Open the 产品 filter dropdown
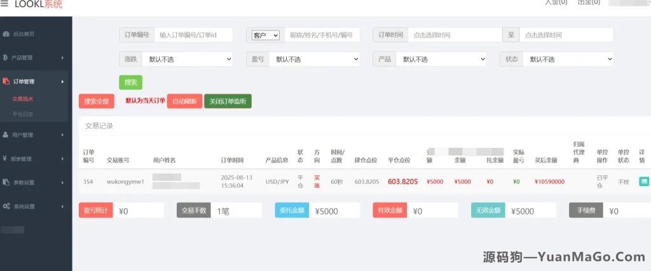The height and width of the screenshot is (271, 651). coord(441,59)
